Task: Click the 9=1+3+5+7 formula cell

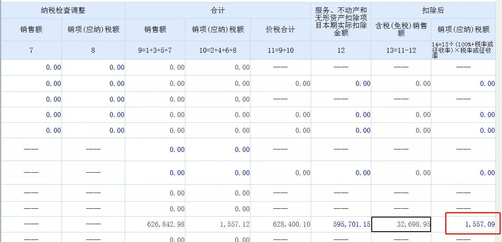Action: pos(155,50)
